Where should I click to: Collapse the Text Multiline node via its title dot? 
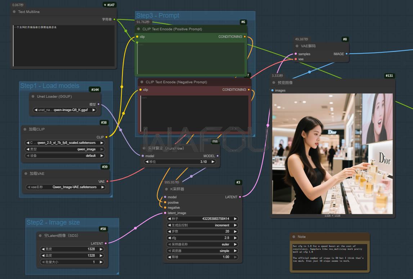14,12
